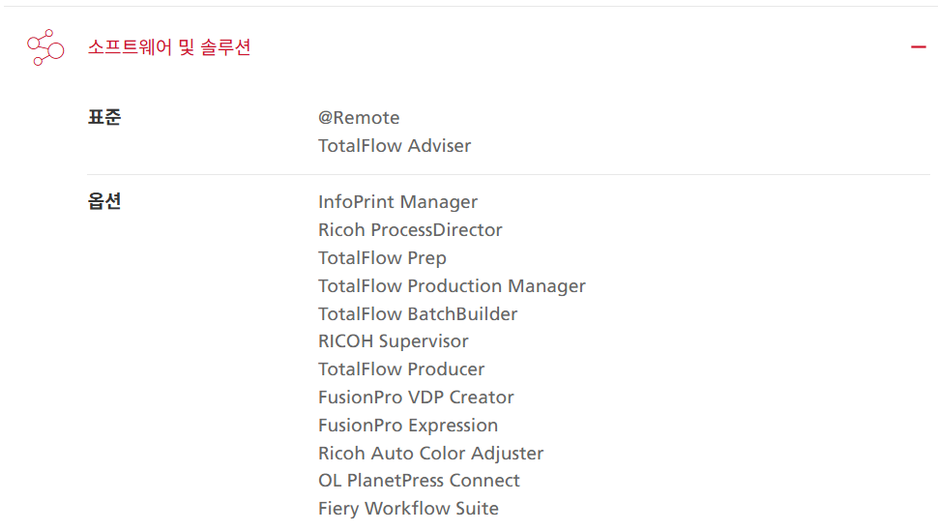Screen dimensions: 938x531
Task: Click OL PlanetPress Connect entry
Action: (x=419, y=481)
